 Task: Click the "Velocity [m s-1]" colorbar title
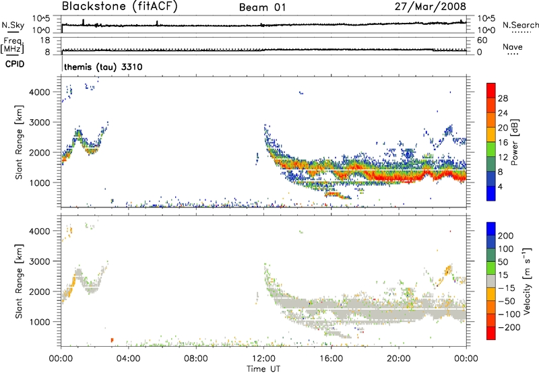coord(527,281)
